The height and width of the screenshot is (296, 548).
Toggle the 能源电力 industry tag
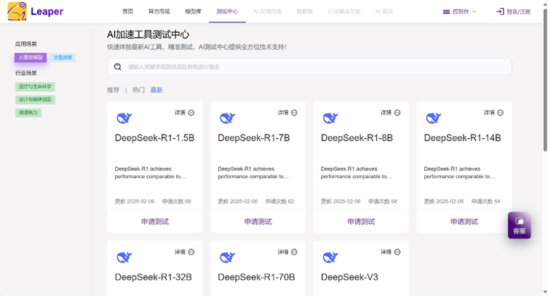click(28, 113)
